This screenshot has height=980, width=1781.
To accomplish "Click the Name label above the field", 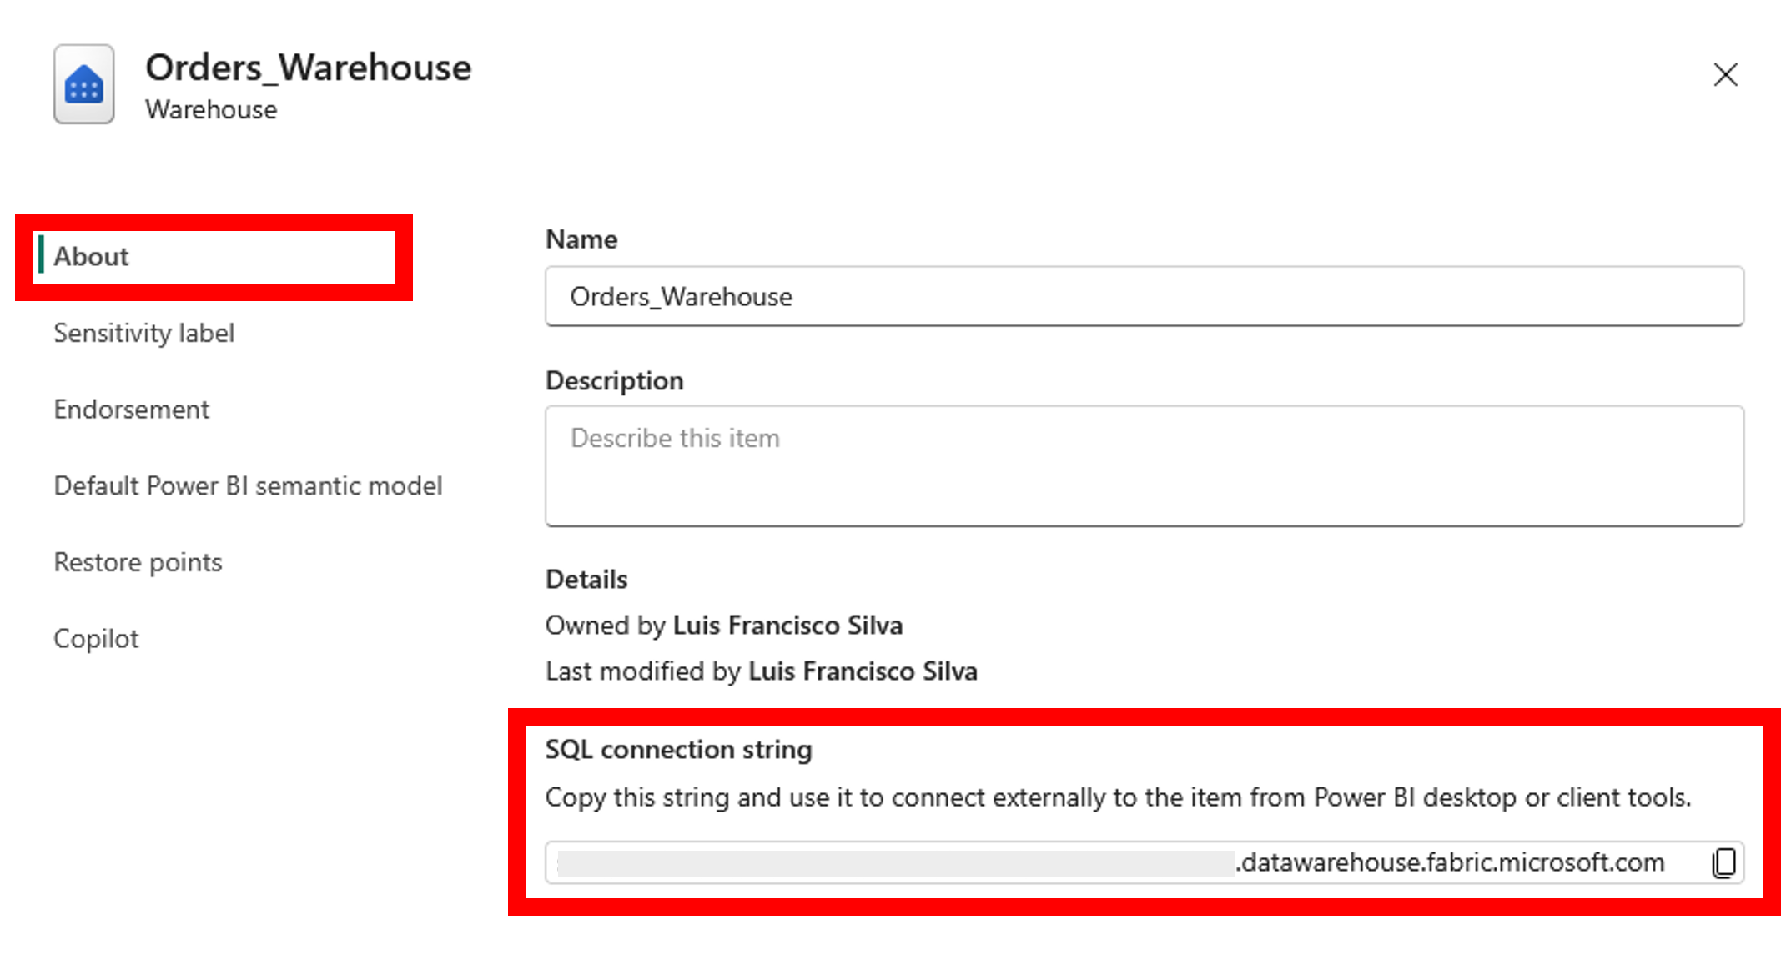I will click(581, 239).
